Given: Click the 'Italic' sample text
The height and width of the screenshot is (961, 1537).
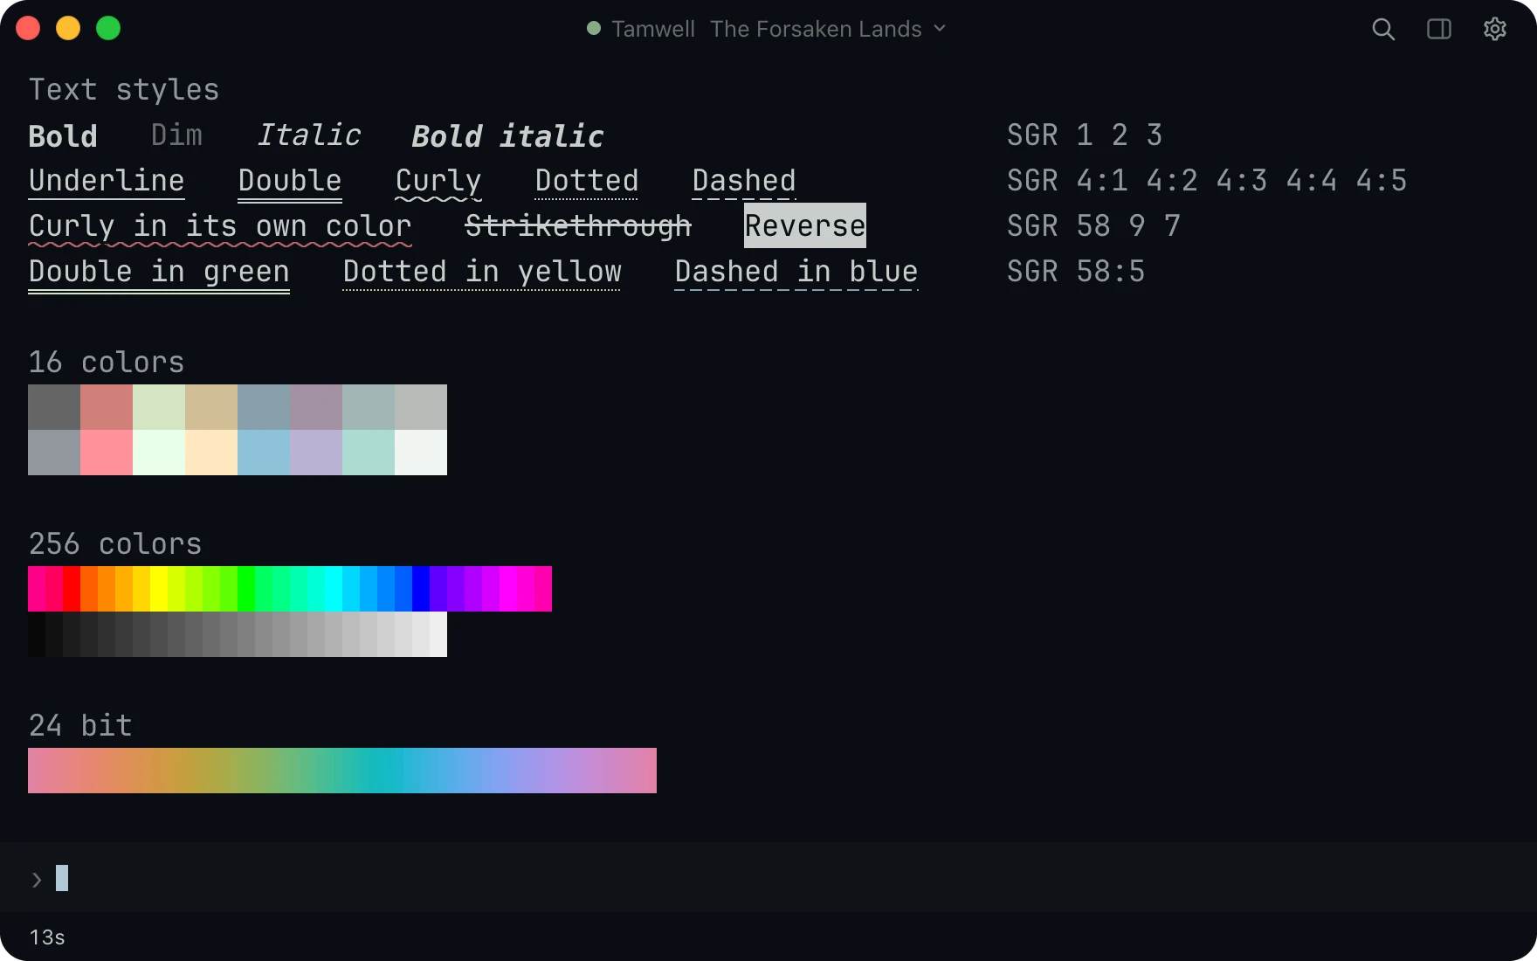Looking at the screenshot, I should [x=308, y=135].
